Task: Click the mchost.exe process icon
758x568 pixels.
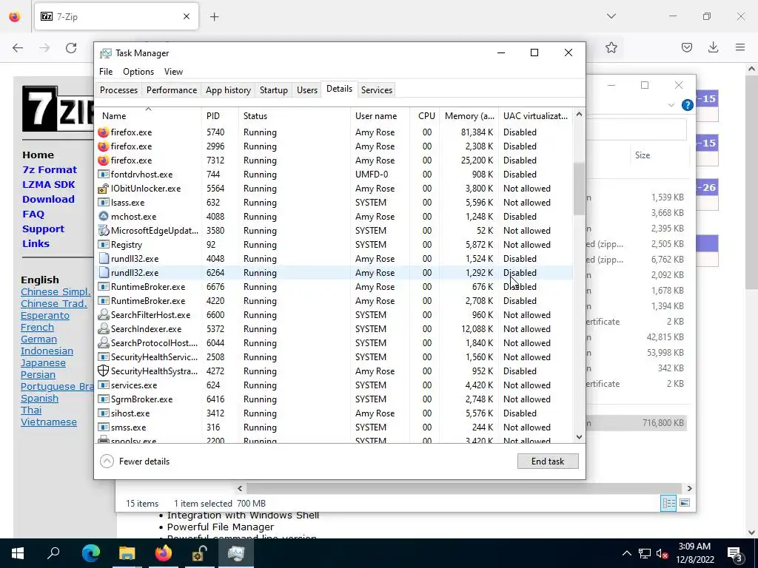Action: [x=103, y=217]
